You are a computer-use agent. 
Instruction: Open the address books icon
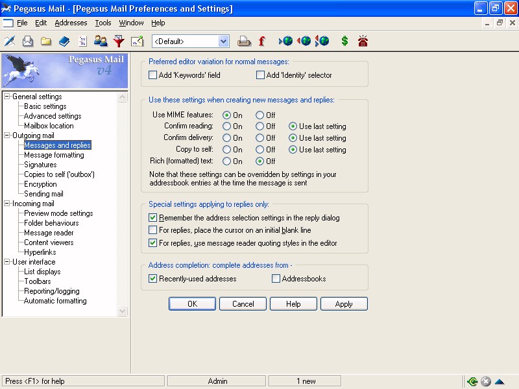pyautogui.click(x=64, y=41)
